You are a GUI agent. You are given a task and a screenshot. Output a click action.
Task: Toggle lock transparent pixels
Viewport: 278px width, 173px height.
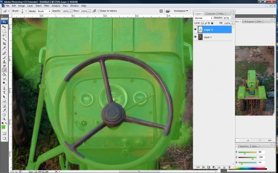202,23
